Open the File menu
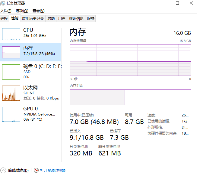Viewport: 197px width, 176px height. click(5, 11)
